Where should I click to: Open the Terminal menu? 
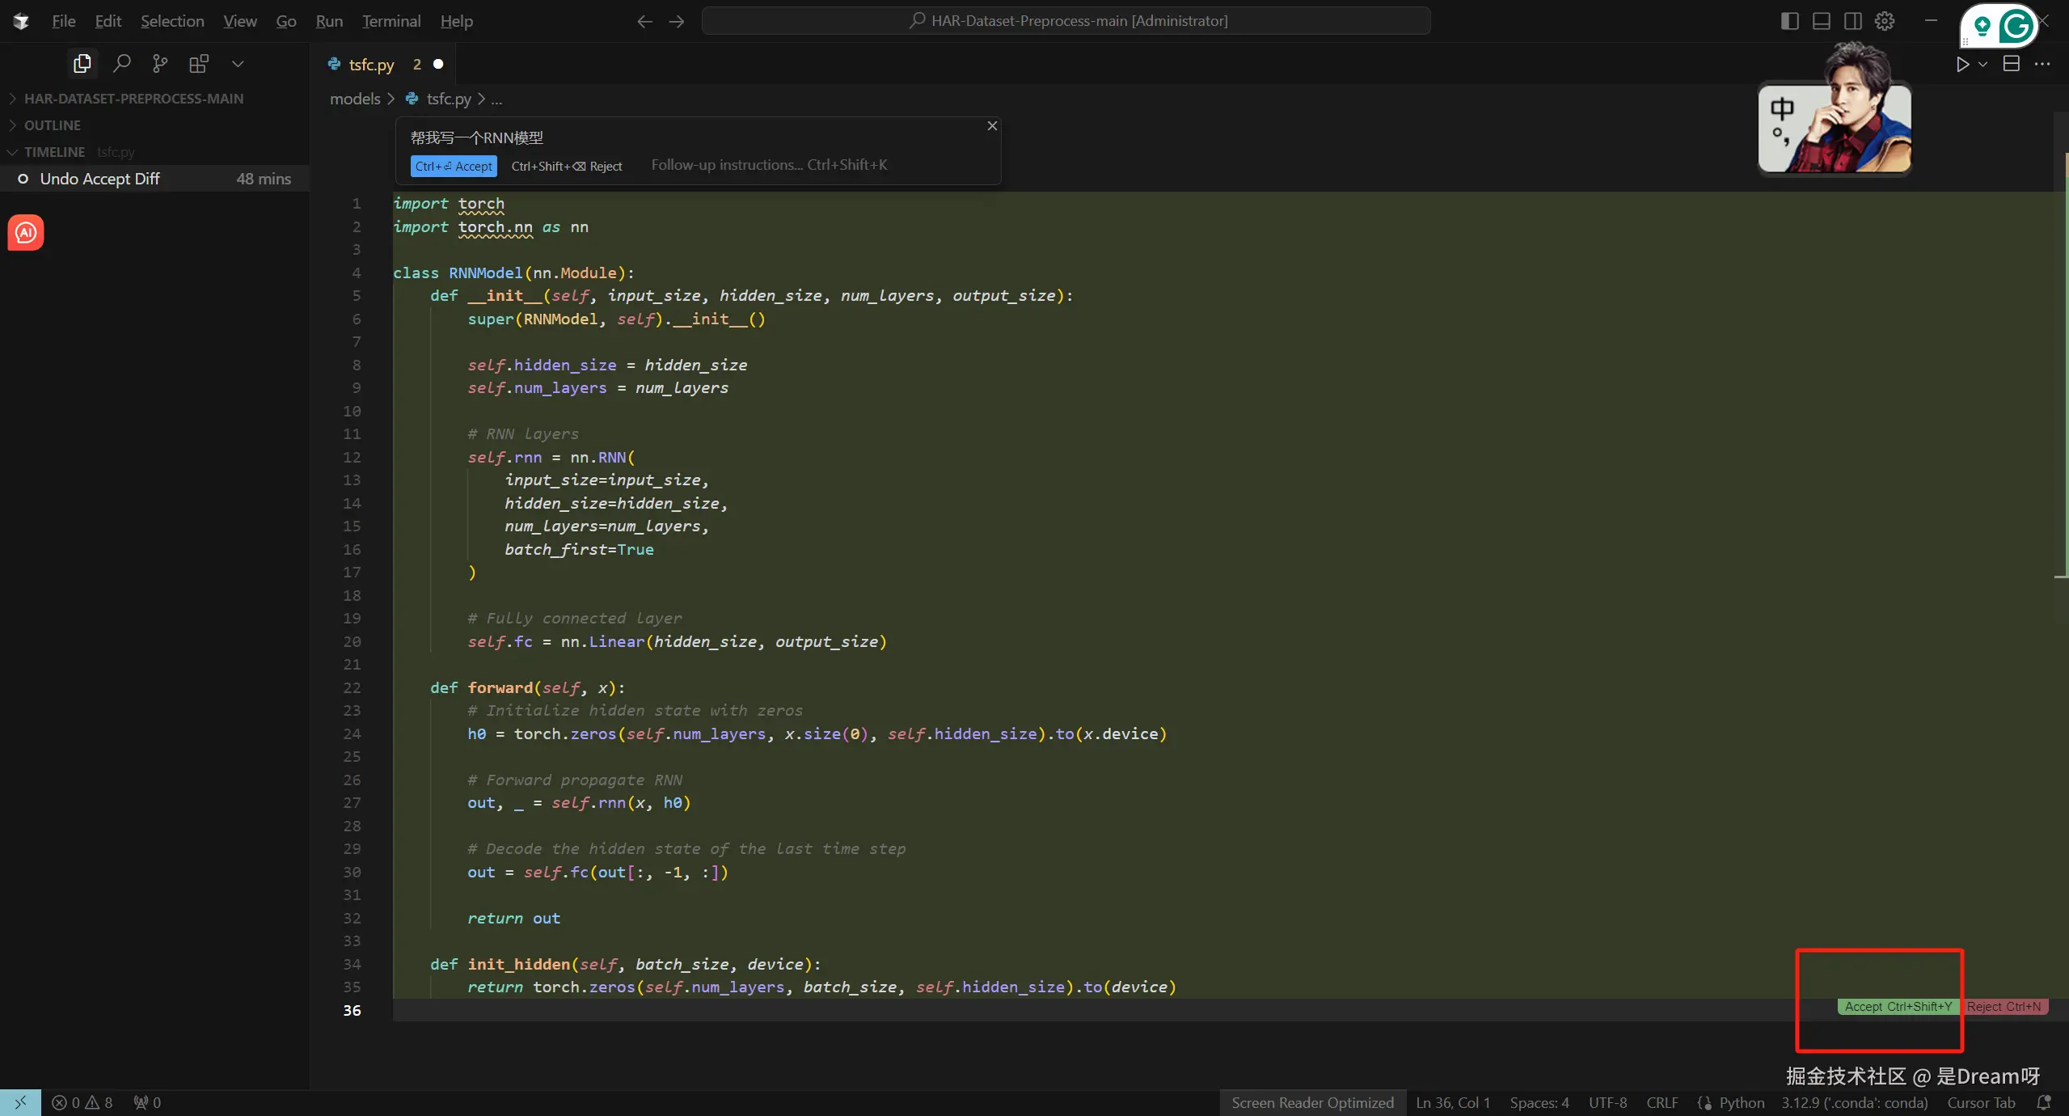pos(391,21)
